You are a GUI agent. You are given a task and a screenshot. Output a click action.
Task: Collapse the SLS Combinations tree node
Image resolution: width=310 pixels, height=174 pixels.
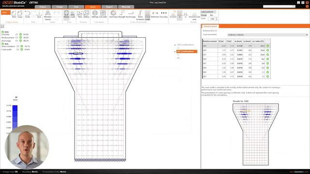tap(175, 52)
